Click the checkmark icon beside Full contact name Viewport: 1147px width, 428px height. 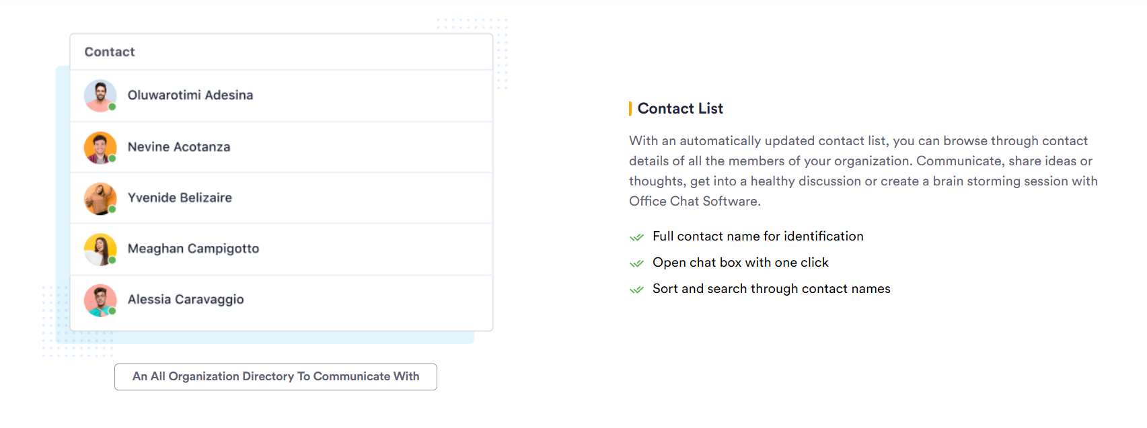pyautogui.click(x=636, y=237)
